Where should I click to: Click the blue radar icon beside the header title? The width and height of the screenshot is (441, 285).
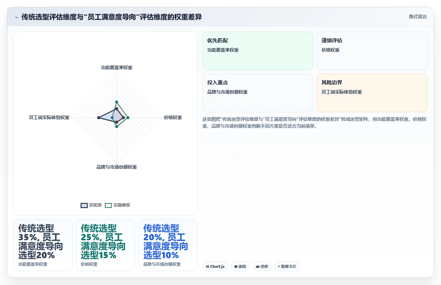17,17
